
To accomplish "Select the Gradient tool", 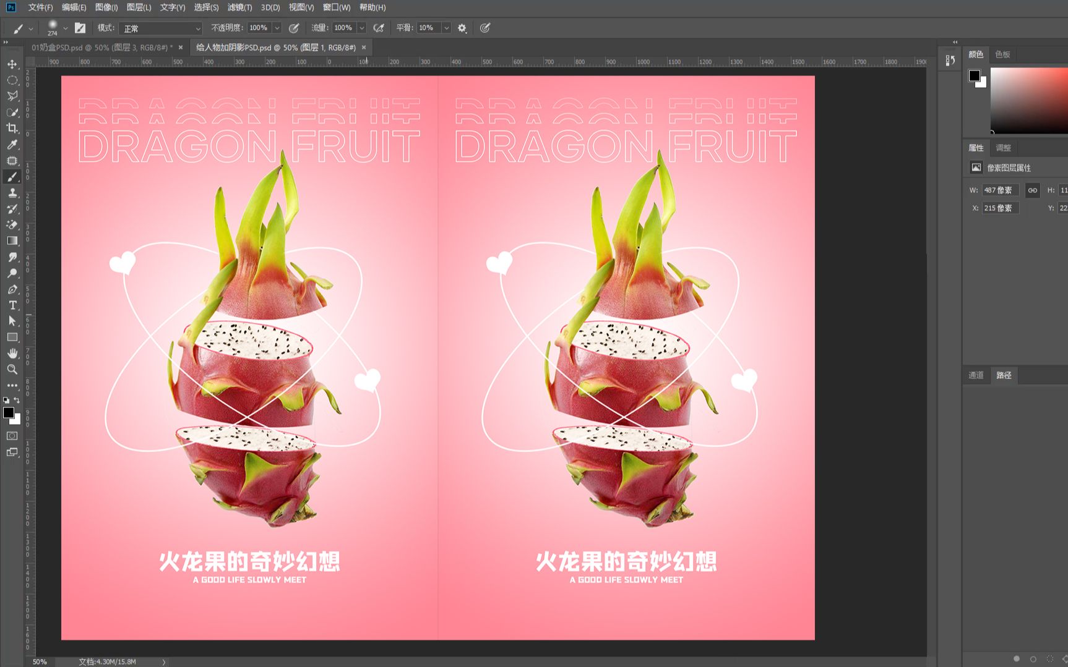I will pyautogui.click(x=12, y=241).
